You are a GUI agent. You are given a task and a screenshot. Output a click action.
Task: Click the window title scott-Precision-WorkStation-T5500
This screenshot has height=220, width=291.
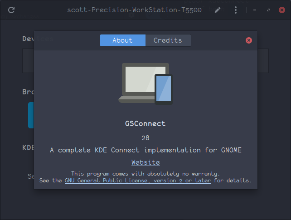coord(134,10)
